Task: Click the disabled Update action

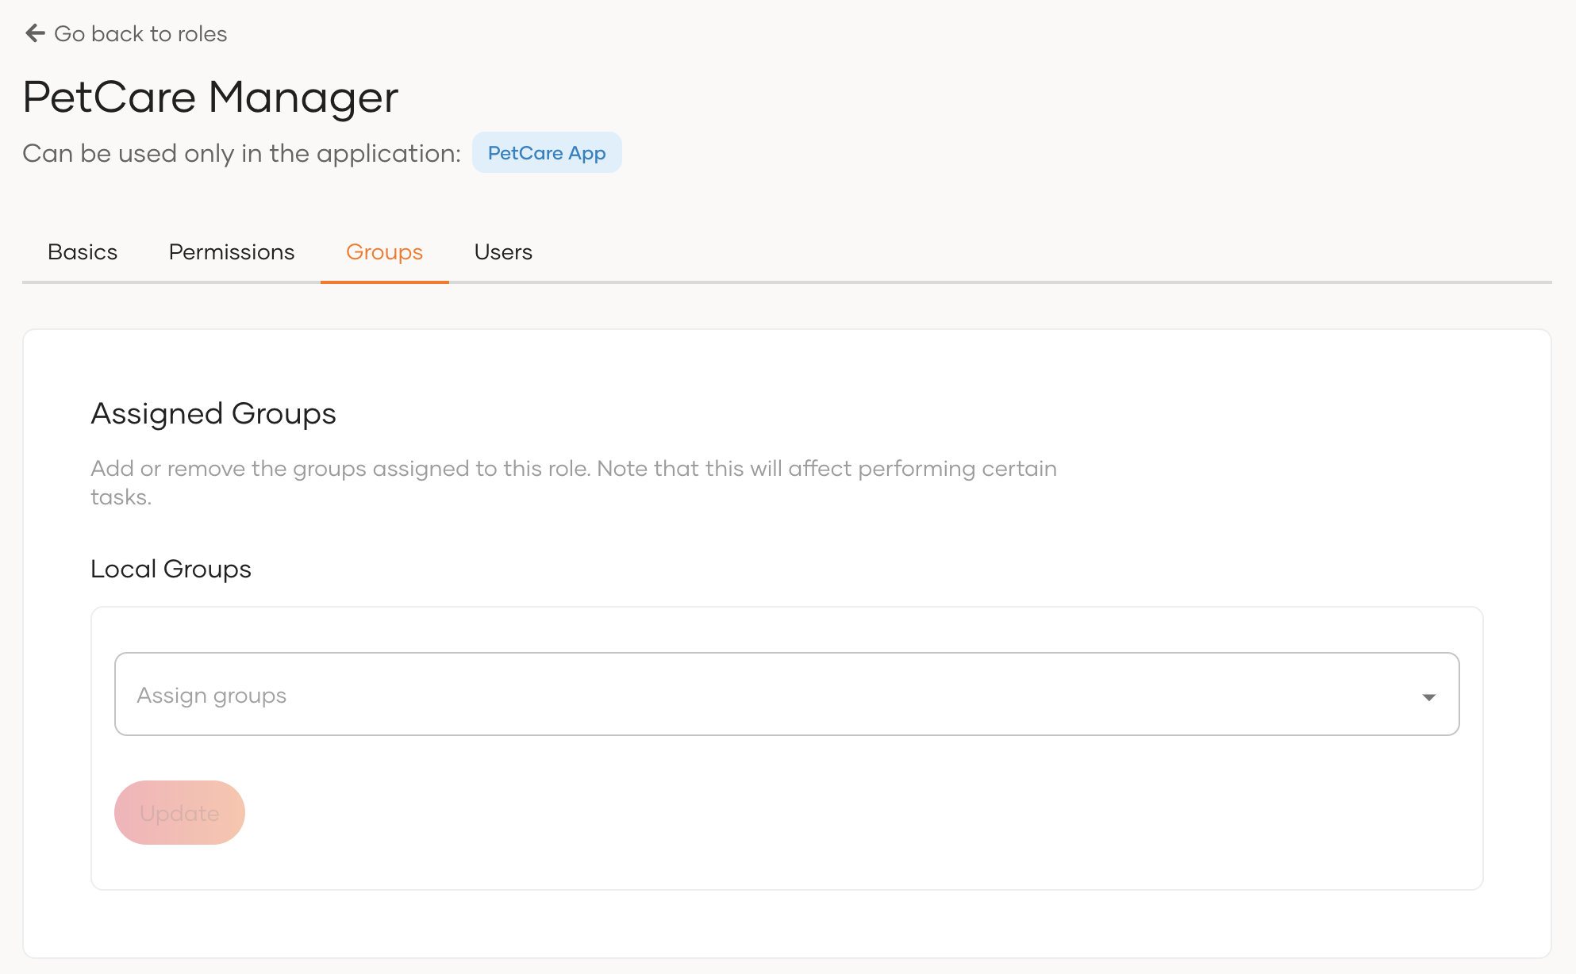Action: (x=179, y=811)
